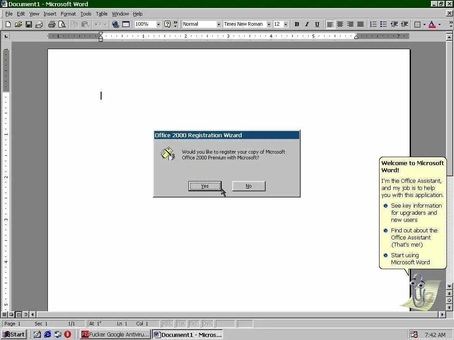Image resolution: width=454 pixels, height=340 pixels.
Task: Click the Copy icon in toolbar
Action: 74,24
